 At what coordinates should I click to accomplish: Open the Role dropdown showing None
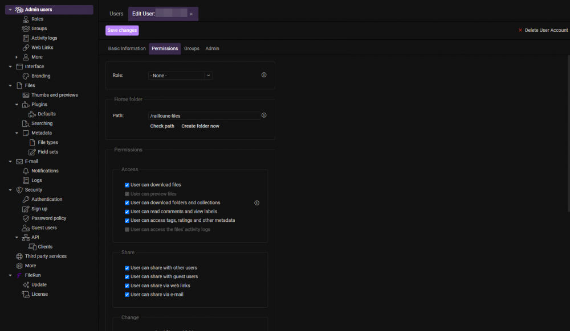tap(180, 76)
